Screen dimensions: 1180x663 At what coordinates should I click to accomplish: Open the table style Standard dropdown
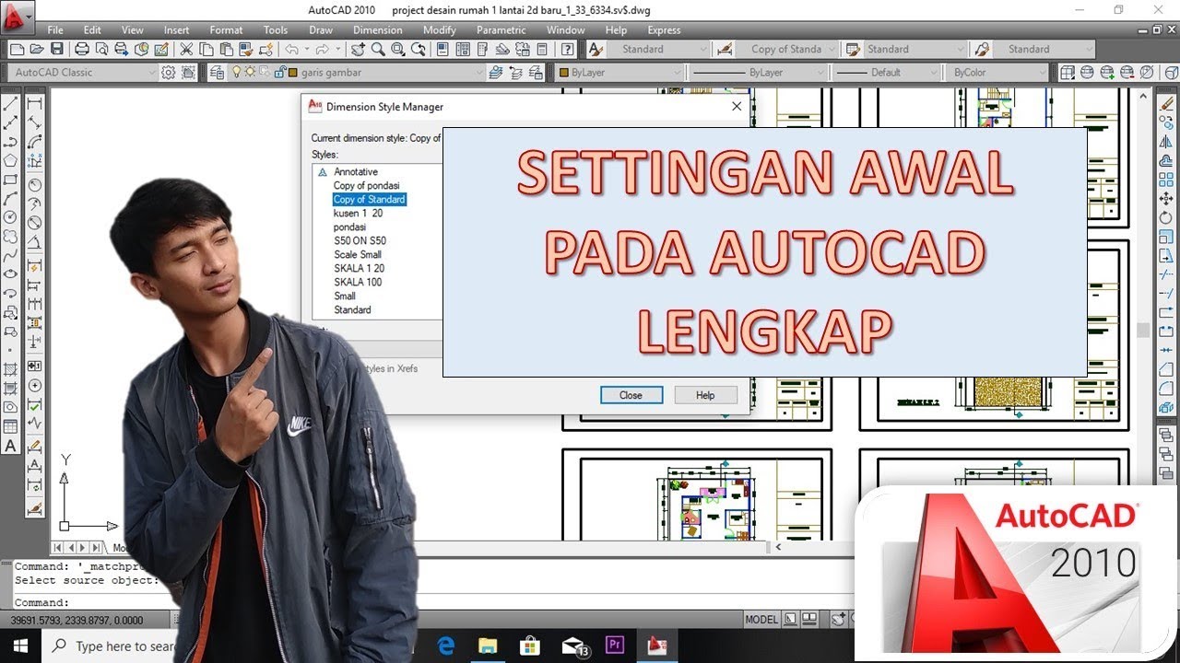pyautogui.click(x=914, y=49)
